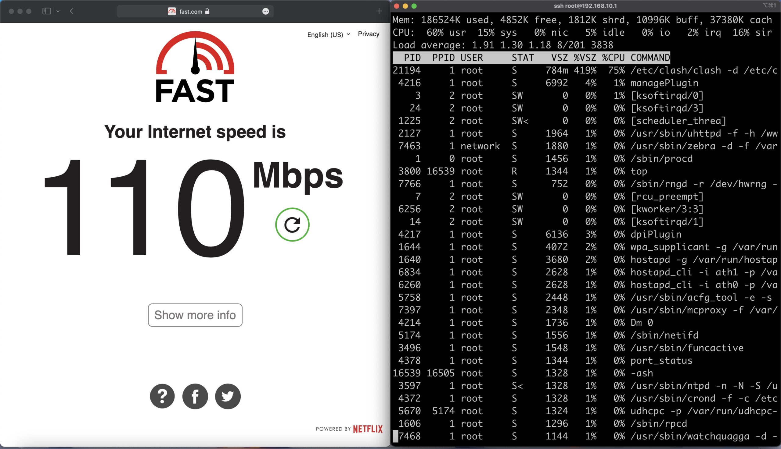Share results via Facebook icon
This screenshot has height=449, width=781.
(x=195, y=396)
